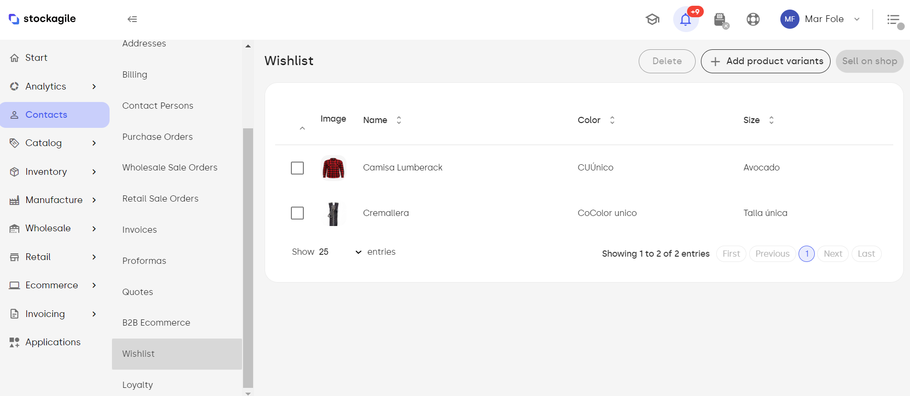The image size is (910, 396).
Task: Go to First page of entries
Action: [731, 254]
